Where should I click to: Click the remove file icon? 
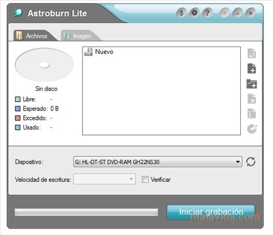click(252, 99)
